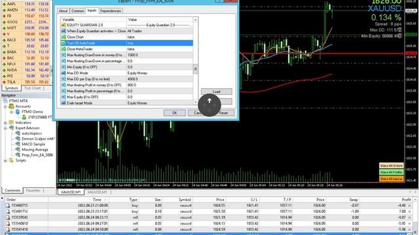The width and height of the screenshot is (419, 235).
Task: Click the Load button
Action: pyautogui.click(x=217, y=91)
